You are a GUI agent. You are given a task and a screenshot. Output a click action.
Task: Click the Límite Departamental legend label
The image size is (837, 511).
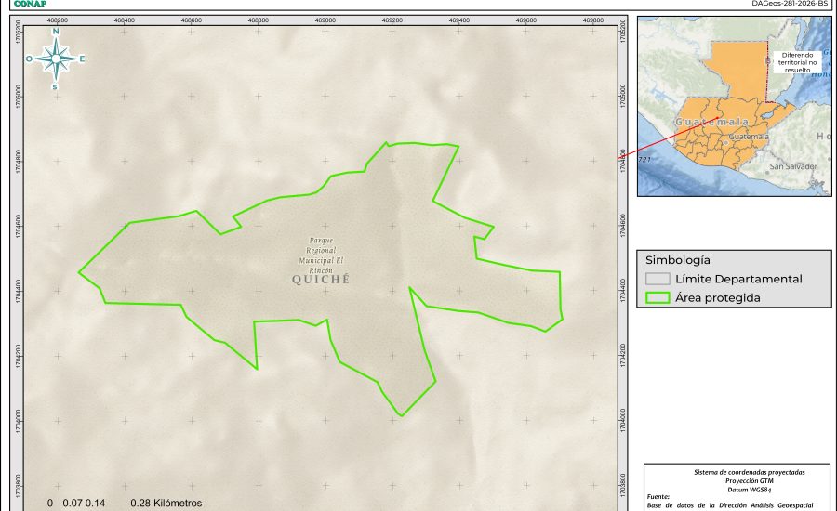pyautogui.click(x=738, y=279)
